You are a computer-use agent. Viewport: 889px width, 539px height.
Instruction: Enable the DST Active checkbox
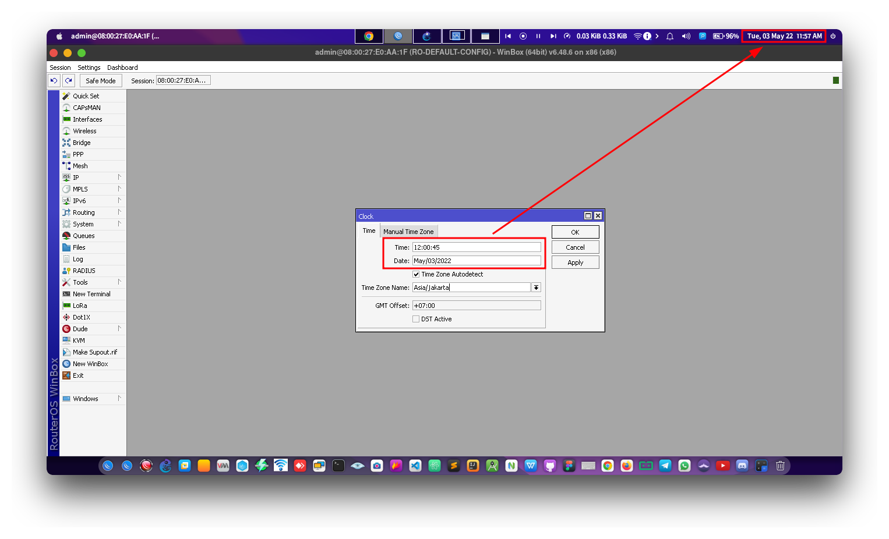point(416,319)
